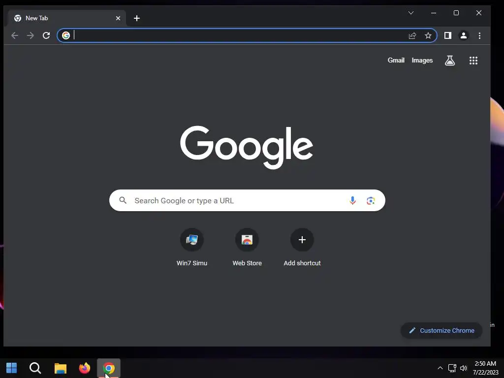The height and width of the screenshot is (378, 504).
Task: Start voice search with the microphone
Action: (x=352, y=201)
